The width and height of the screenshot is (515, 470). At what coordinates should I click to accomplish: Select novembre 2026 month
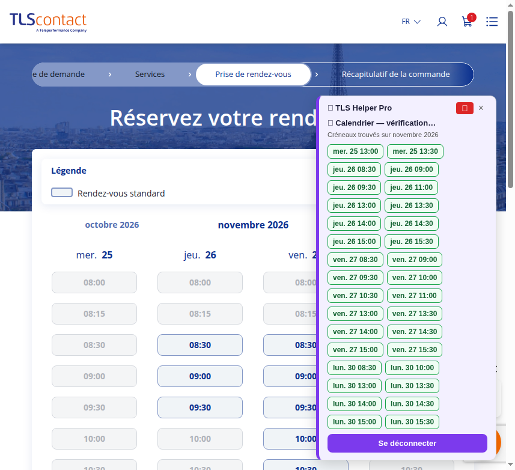coord(253,225)
